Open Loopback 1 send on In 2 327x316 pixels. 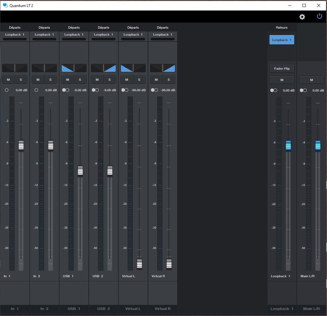(44, 35)
